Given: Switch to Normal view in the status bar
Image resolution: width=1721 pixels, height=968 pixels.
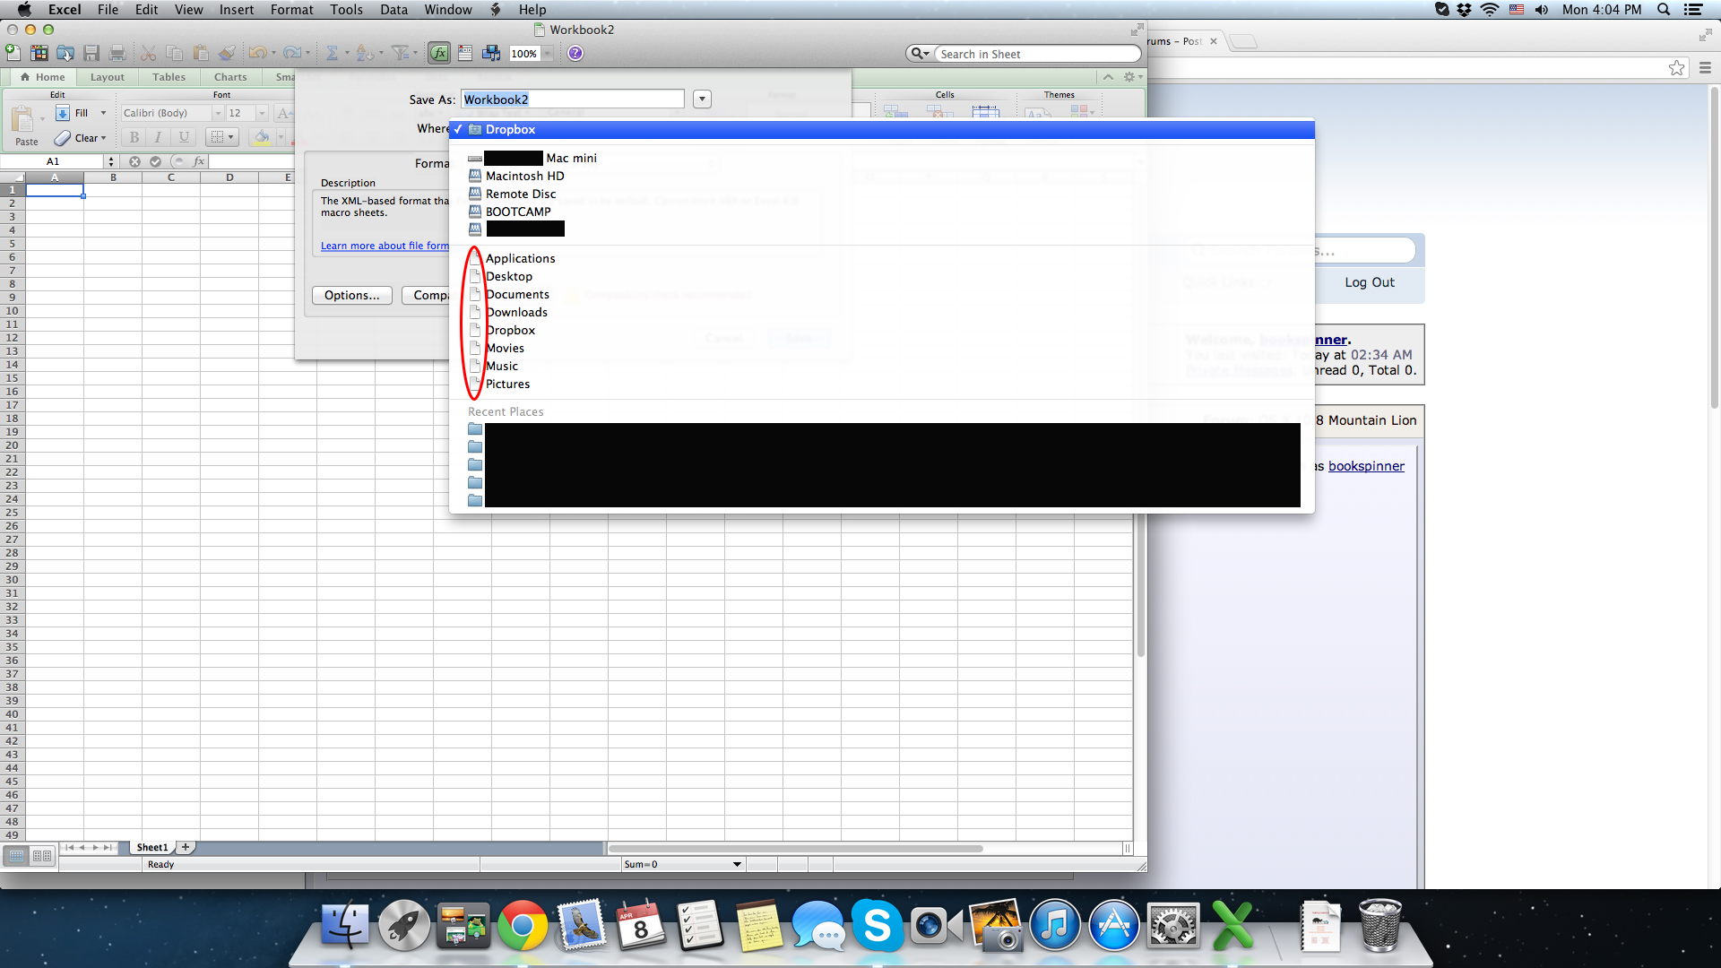Looking at the screenshot, I should [16, 856].
